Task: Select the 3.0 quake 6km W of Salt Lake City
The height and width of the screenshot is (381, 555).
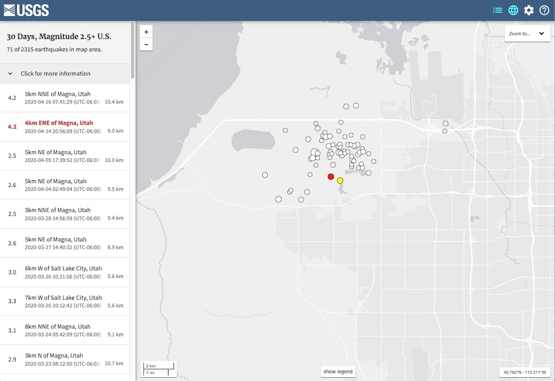Action: [65, 272]
